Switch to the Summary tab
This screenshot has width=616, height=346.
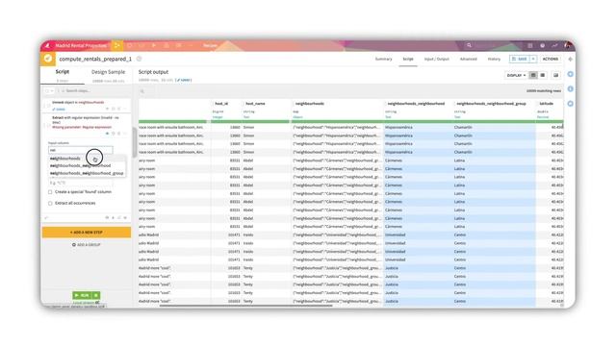383,59
